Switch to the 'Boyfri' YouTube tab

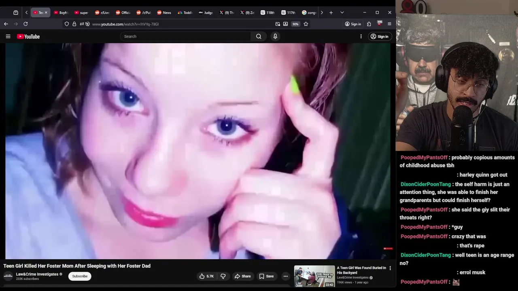tap(61, 13)
